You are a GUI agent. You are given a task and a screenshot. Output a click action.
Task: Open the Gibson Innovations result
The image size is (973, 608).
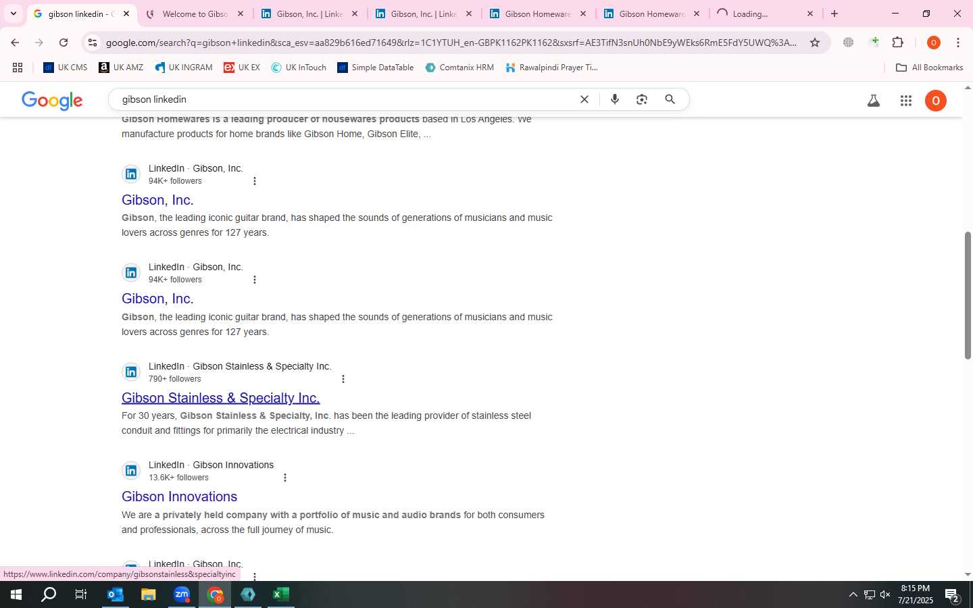(179, 497)
